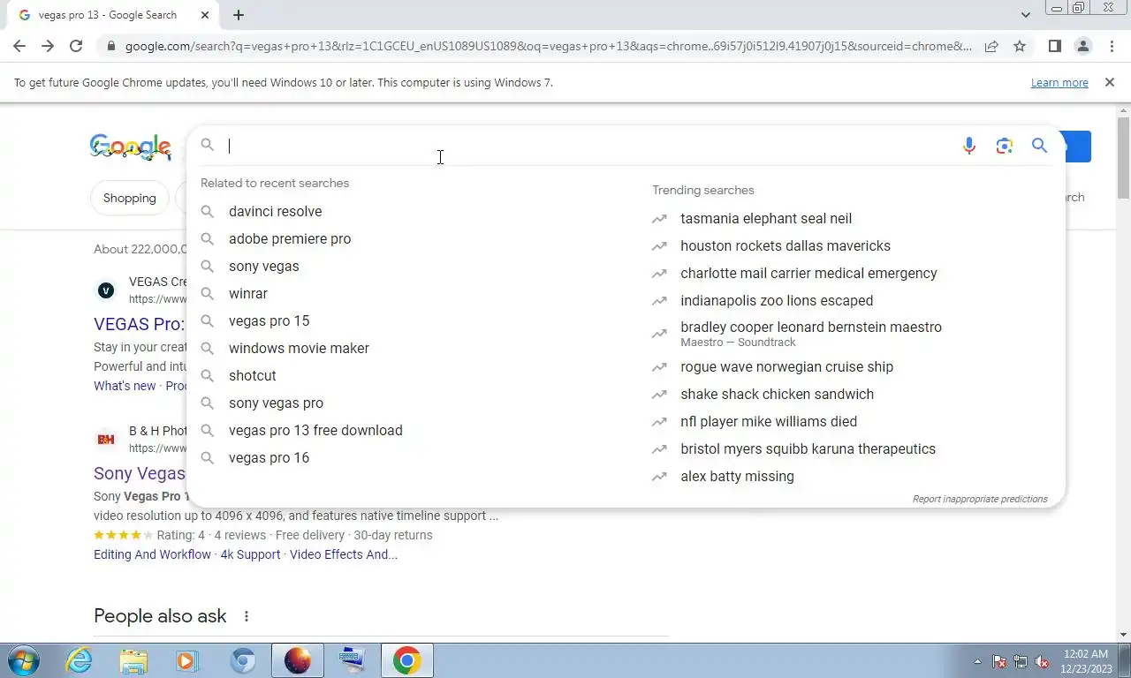
Task: Click the 'Learn more' link in update bar
Action: [x=1059, y=82]
